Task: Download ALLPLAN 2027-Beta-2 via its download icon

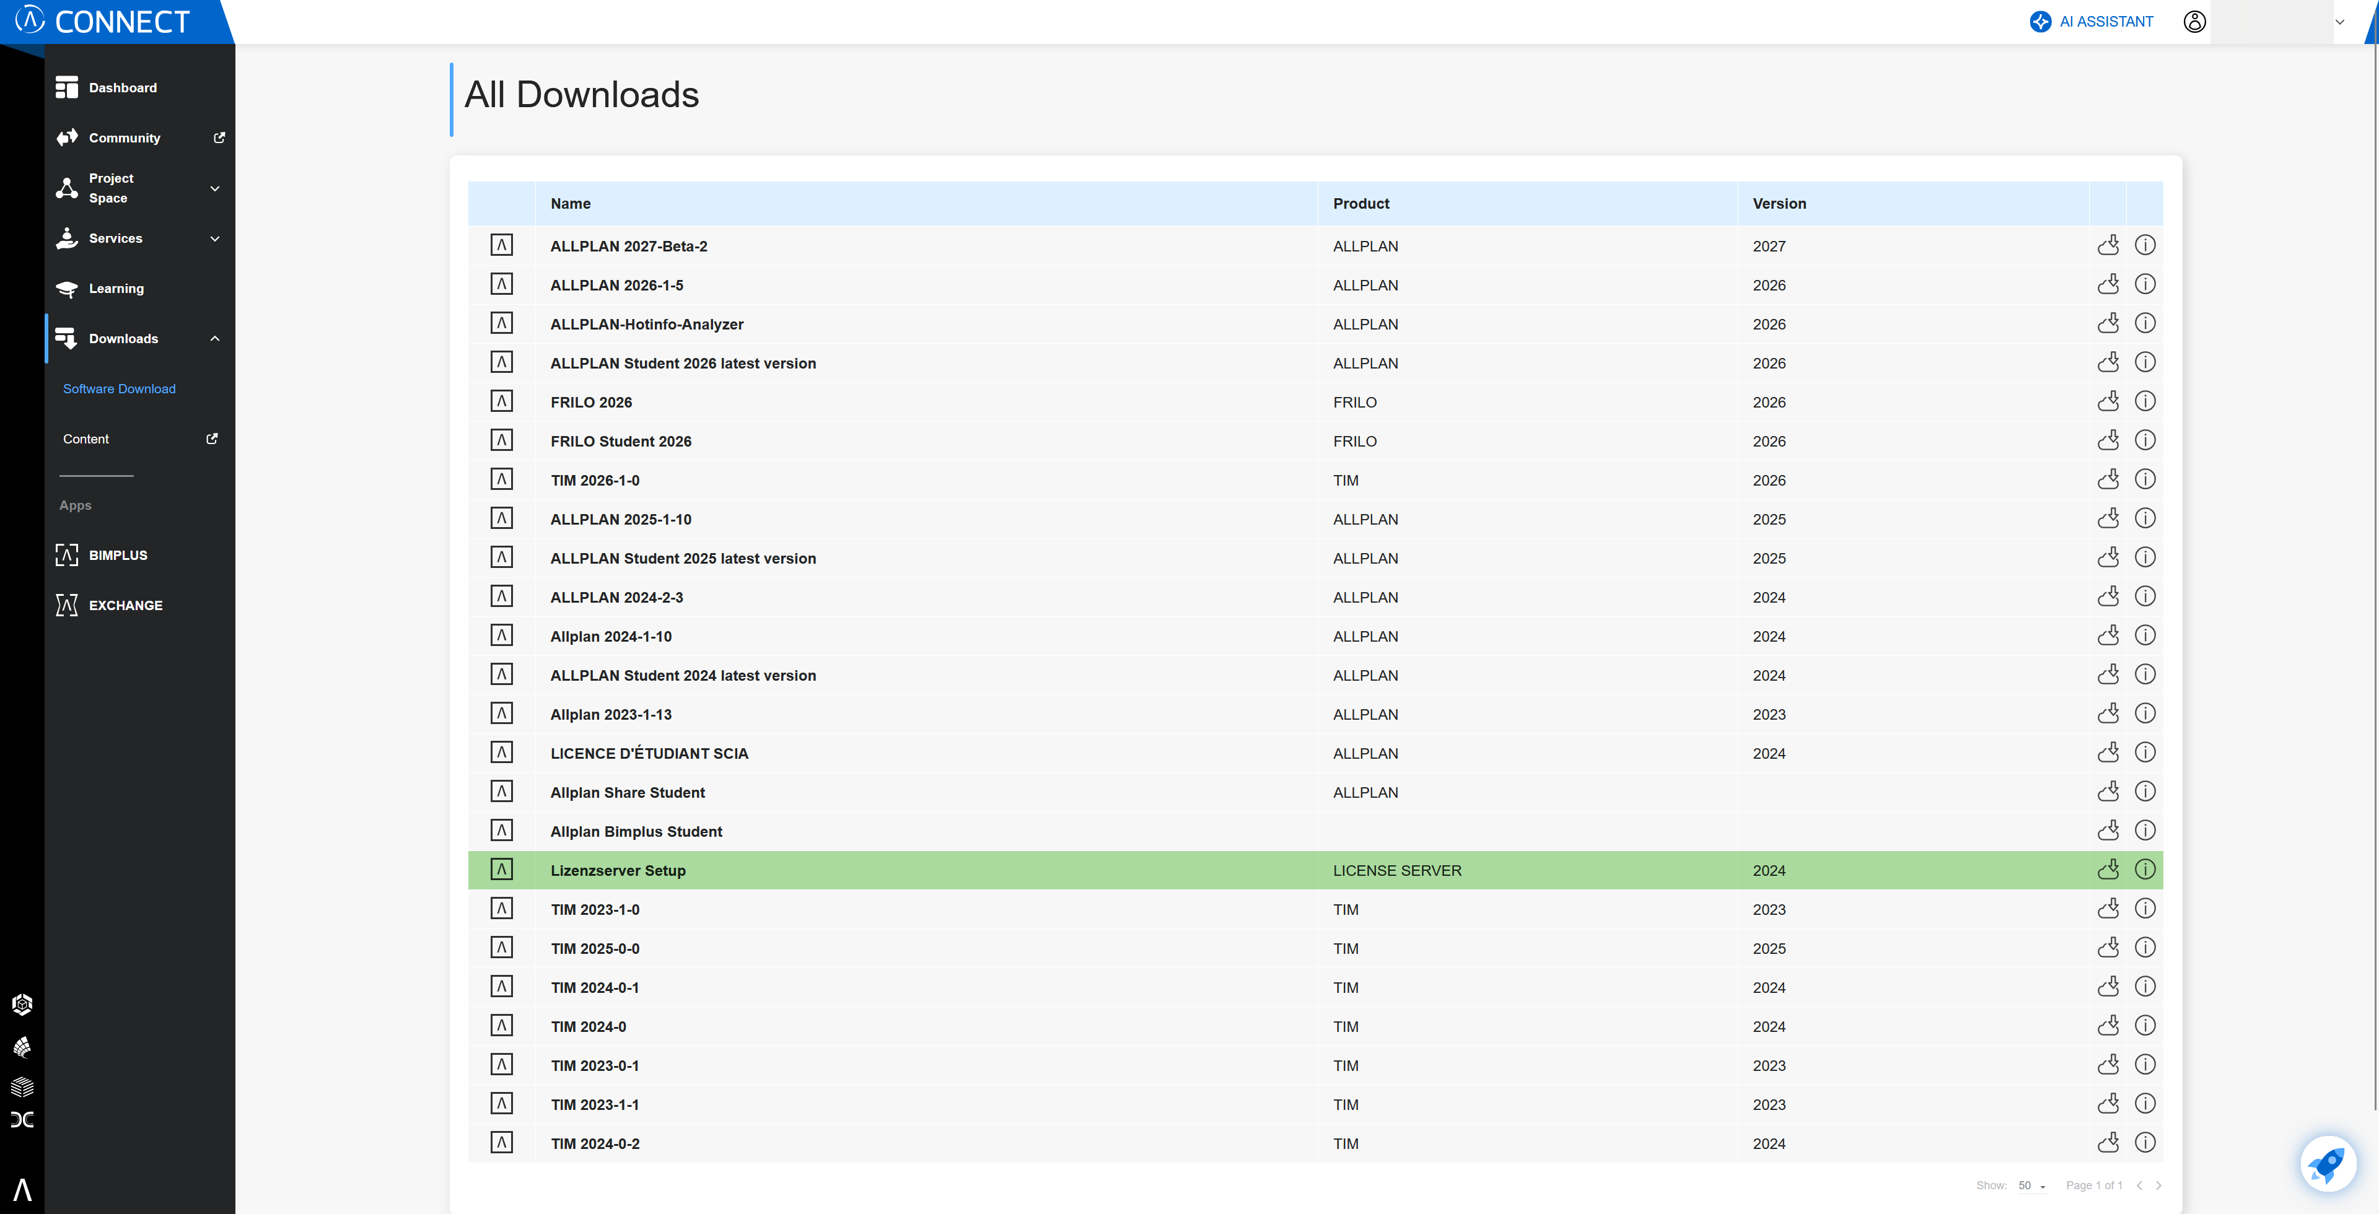Action: (x=2108, y=245)
